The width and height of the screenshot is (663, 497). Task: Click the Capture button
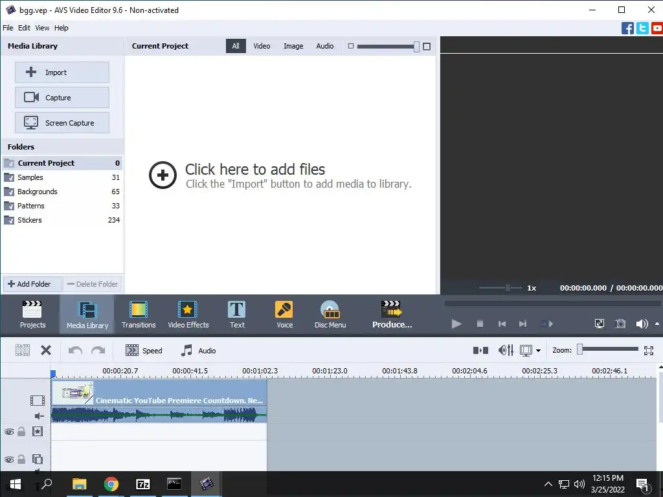click(x=62, y=98)
